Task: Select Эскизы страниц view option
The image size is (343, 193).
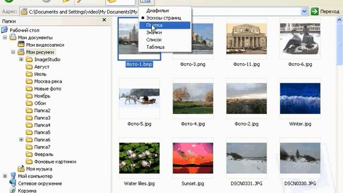Action: [165, 18]
